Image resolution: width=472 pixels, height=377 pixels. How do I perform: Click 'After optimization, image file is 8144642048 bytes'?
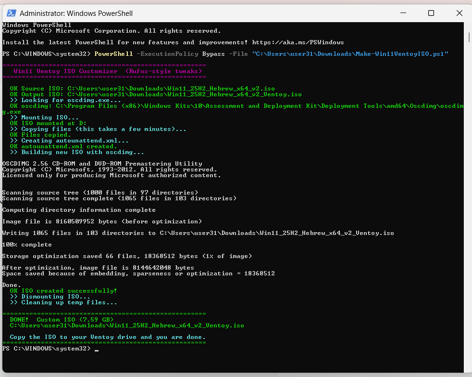tap(98, 268)
